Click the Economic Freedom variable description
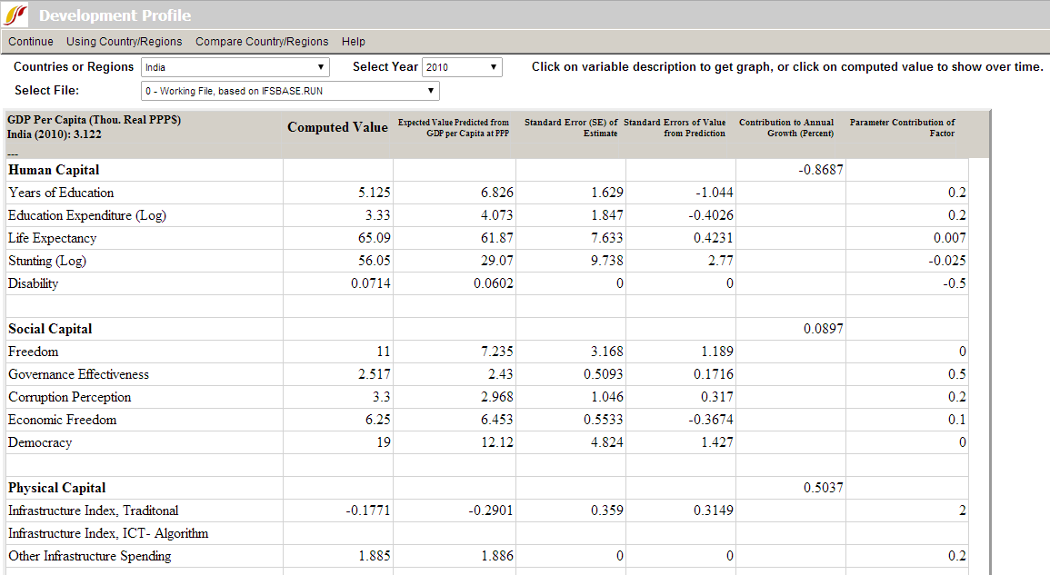 [62, 420]
